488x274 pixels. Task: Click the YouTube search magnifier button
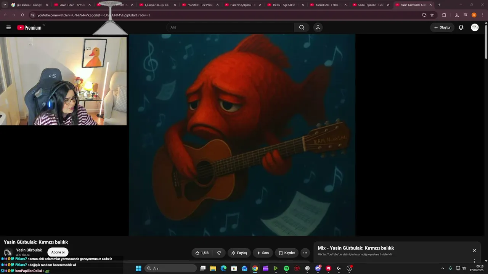pyautogui.click(x=302, y=27)
